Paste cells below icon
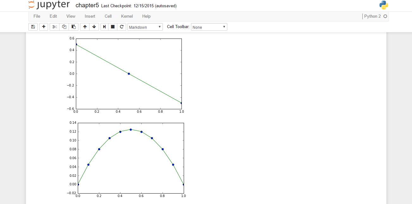 (x=73, y=27)
